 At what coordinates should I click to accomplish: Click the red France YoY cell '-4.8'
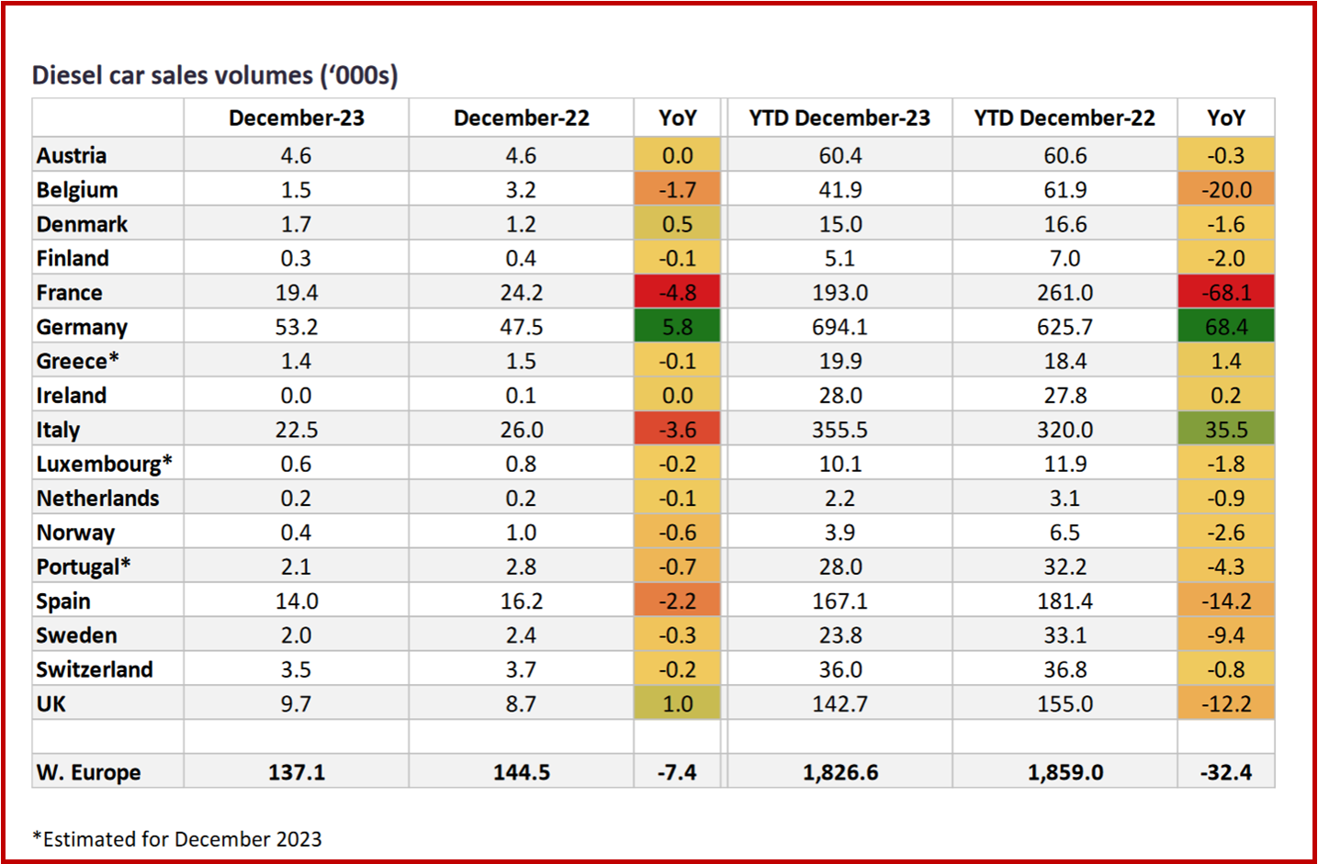click(678, 293)
